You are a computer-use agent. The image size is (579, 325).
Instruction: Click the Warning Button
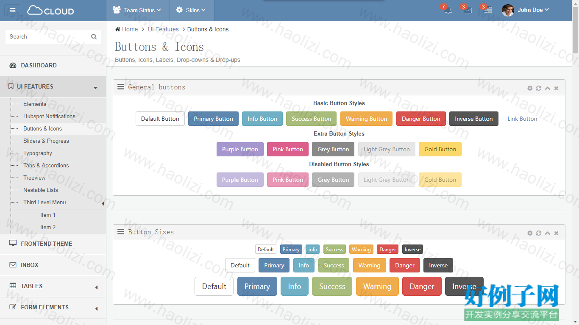366,119
